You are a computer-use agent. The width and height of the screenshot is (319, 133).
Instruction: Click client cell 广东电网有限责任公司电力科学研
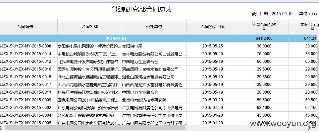point(154,123)
